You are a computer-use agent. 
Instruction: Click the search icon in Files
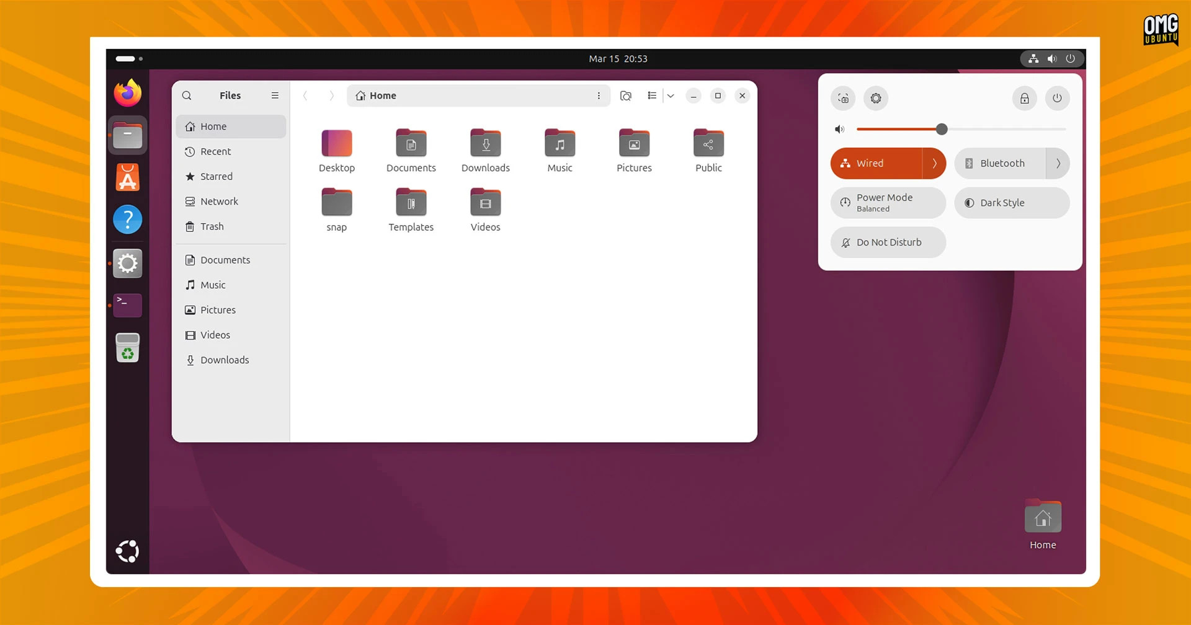pos(187,95)
